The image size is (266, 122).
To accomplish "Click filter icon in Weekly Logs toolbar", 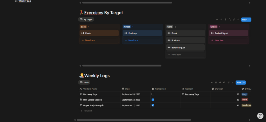I will [211, 82].
